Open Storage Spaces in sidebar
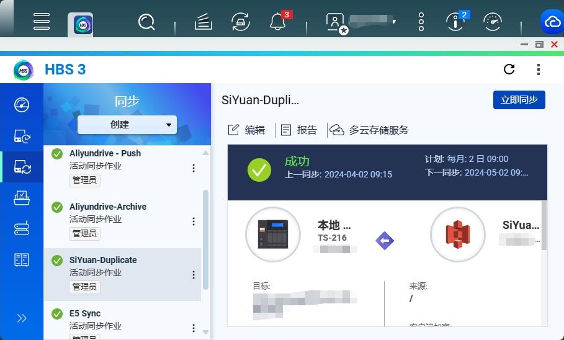The width and height of the screenshot is (564, 340). 22,228
